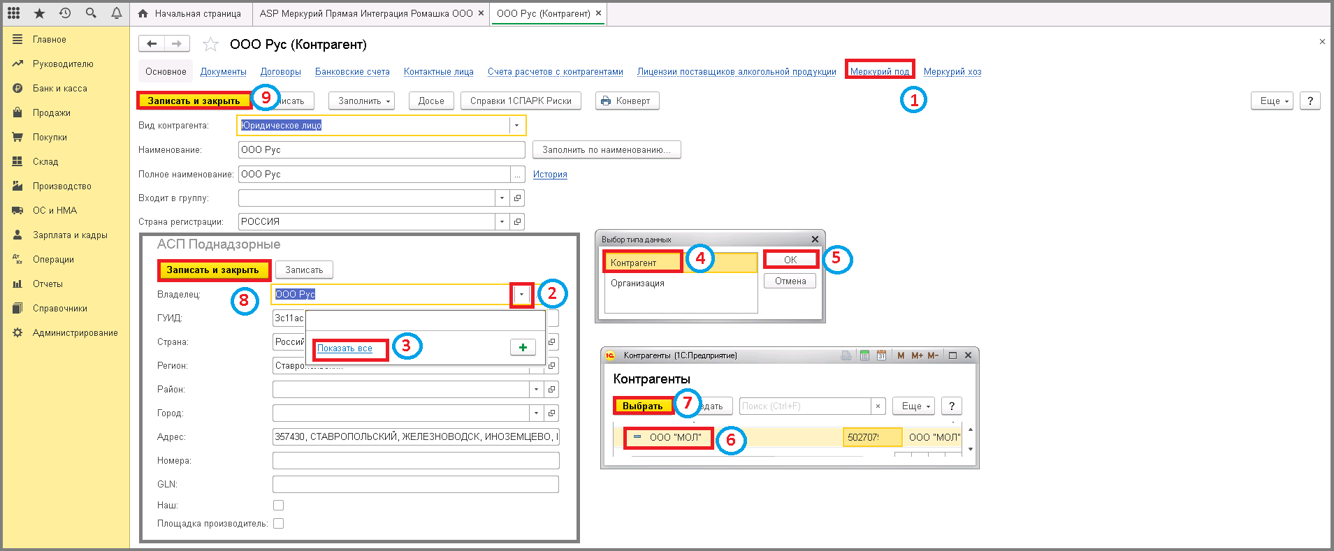Close the ASP Меркурий Прямая Интеграция tab

pyautogui.click(x=481, y=13)
